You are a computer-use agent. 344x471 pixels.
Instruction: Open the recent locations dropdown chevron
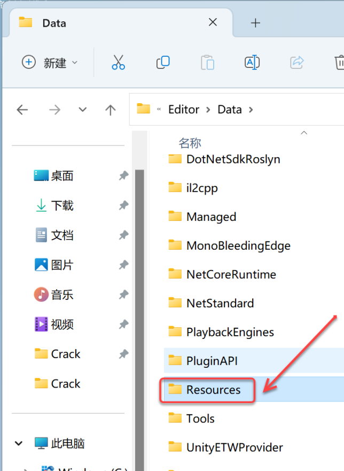click(x=82, y=110)
